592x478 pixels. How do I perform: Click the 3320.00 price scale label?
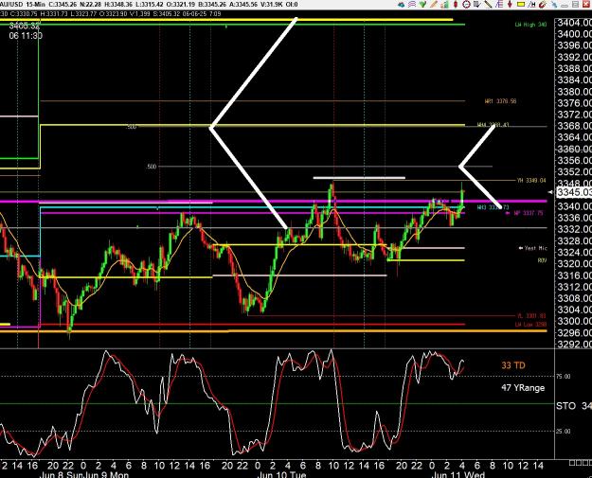pyautogui.click(x=574, y=263)
